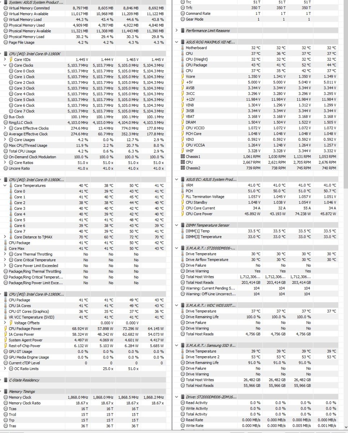The width and height of the screenshot is (348, 433).
Task: Click the thermometer icon beside Motherboard
Action: click(182, 48)
